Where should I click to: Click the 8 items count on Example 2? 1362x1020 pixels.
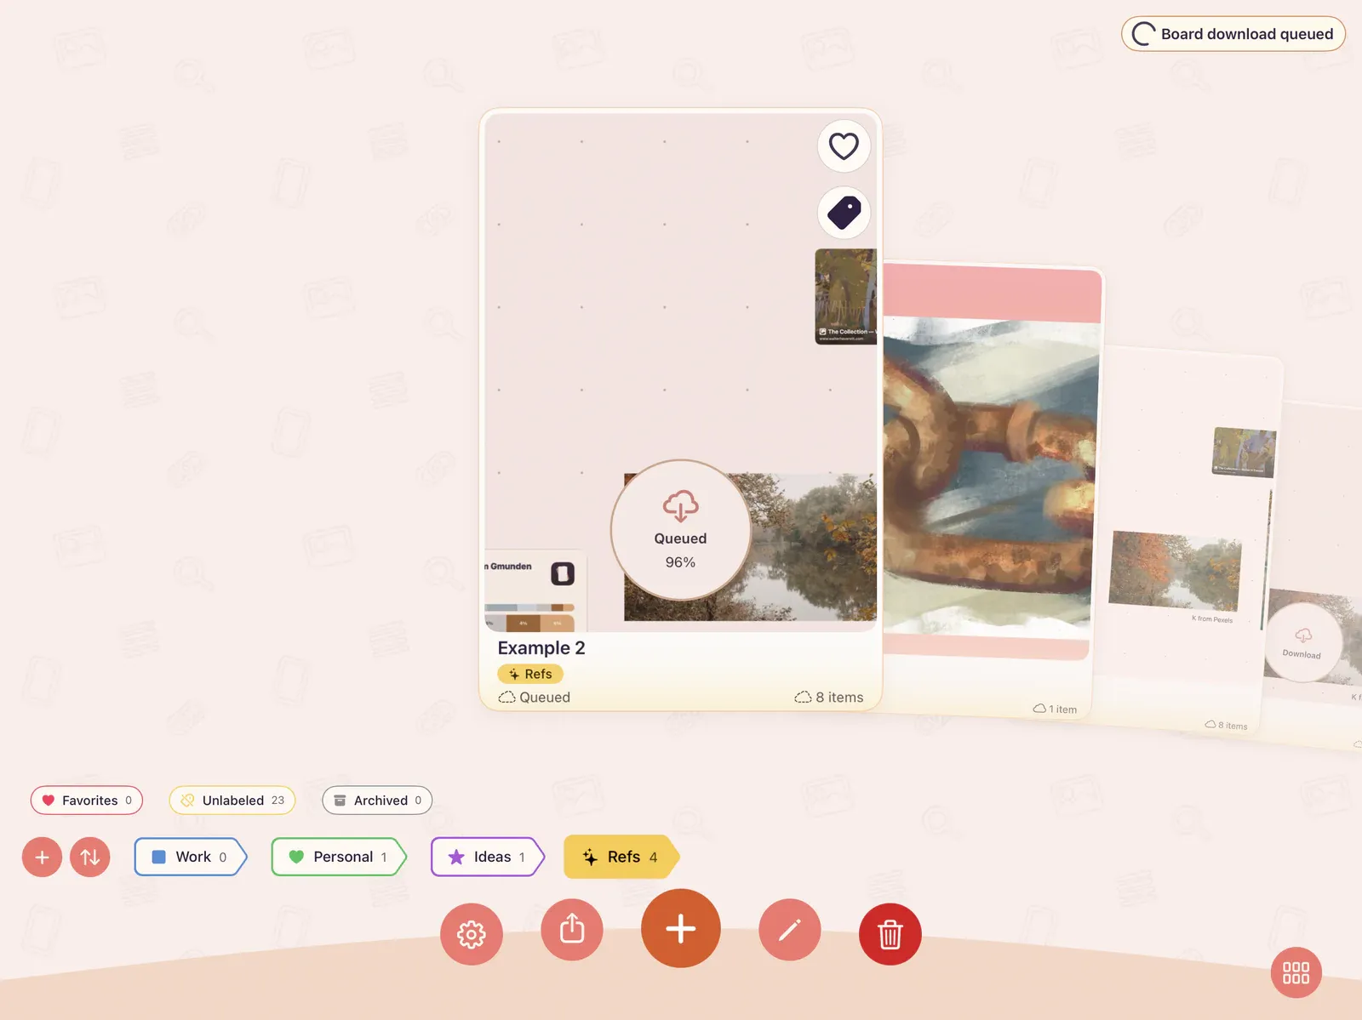pos(829,698)
